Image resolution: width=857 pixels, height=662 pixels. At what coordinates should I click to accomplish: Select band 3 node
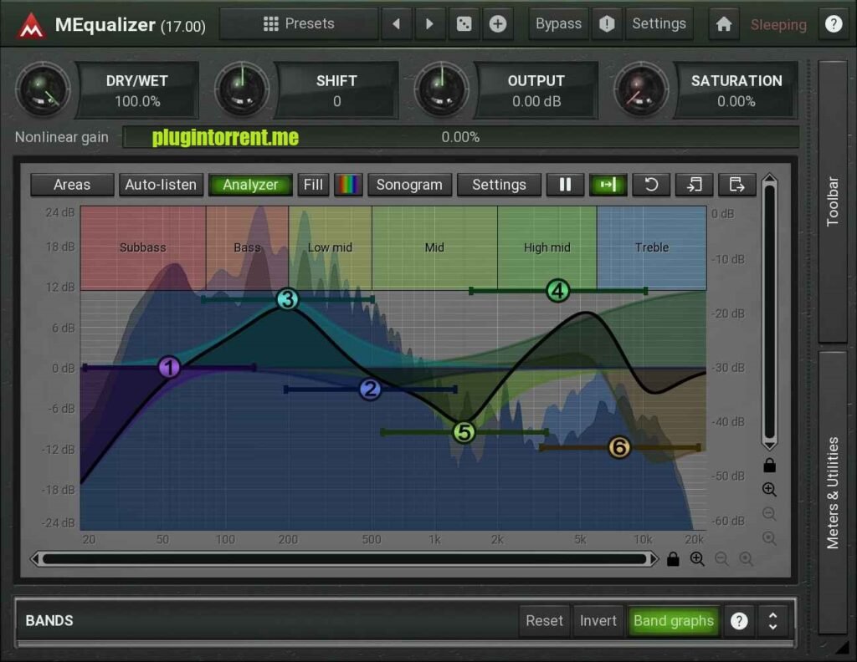tap(288, 299)
